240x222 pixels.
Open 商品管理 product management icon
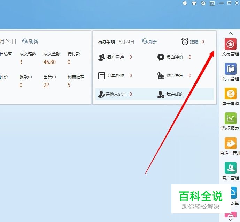(x=230, y=69)
